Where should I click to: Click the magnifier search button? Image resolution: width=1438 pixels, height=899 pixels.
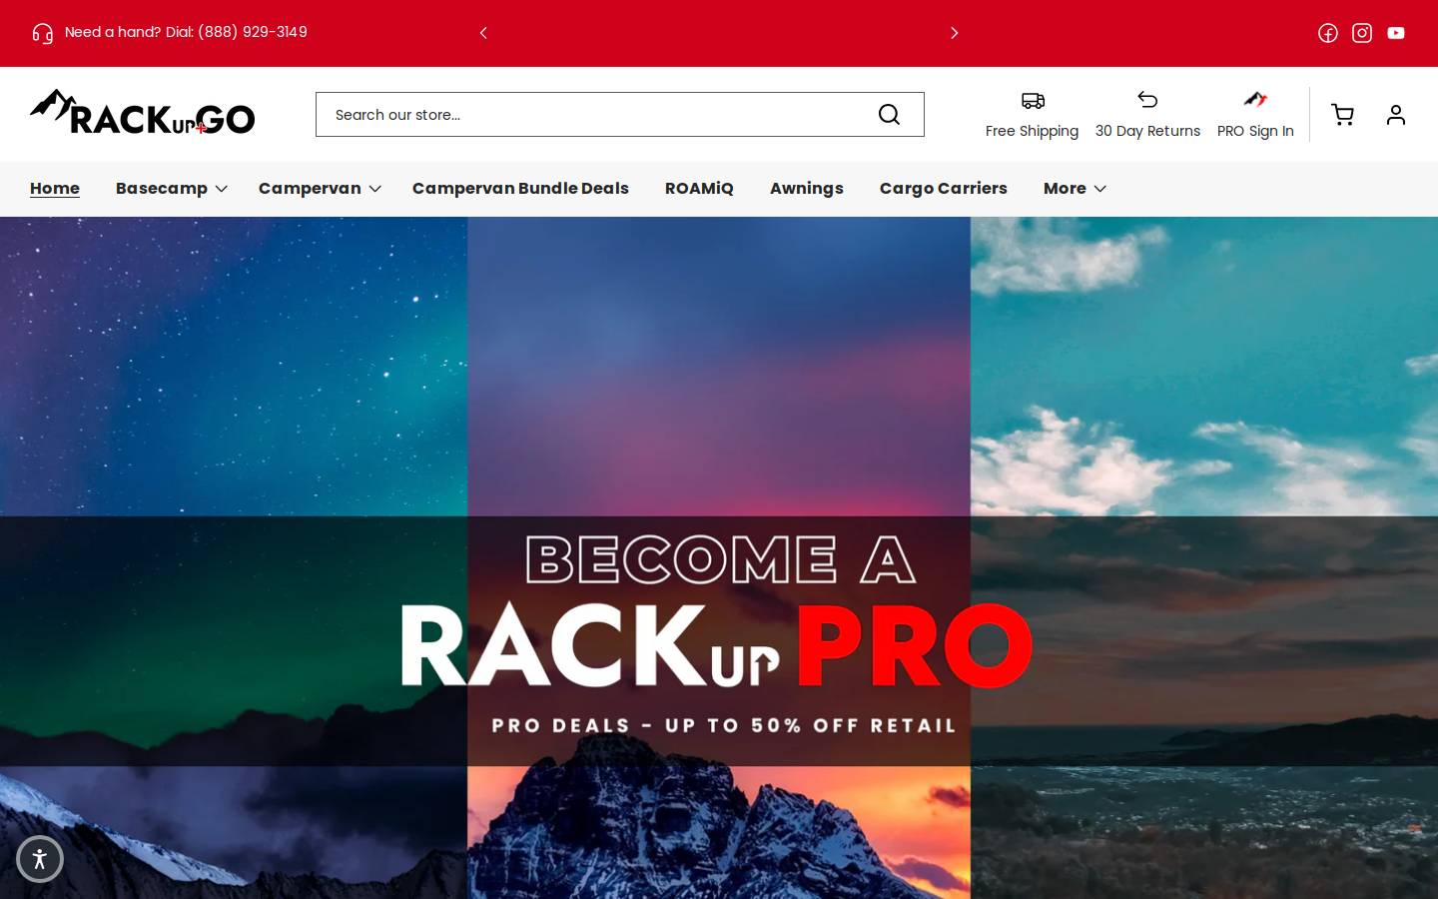tap(889, 115)
